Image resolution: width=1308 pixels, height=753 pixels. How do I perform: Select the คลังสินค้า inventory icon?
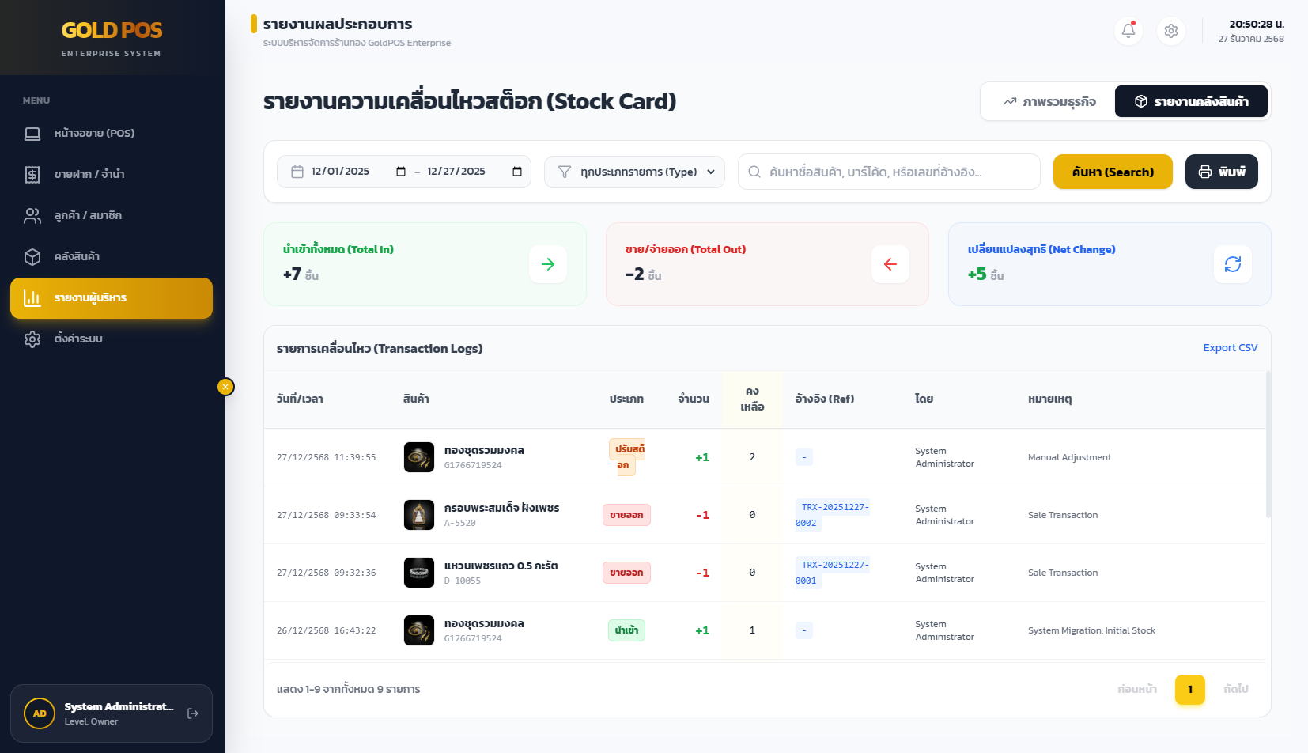(x=32, y=256)
